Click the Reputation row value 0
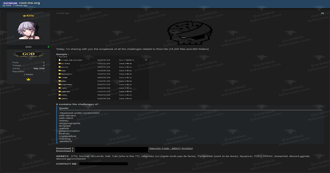The width and height of the screenshot is (330, 173). point(44,71)
